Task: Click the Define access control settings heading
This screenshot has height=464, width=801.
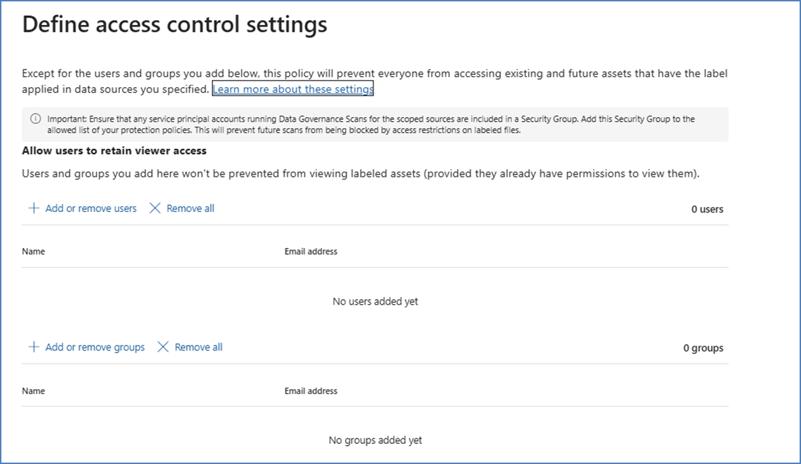Action: pos(175,25)
